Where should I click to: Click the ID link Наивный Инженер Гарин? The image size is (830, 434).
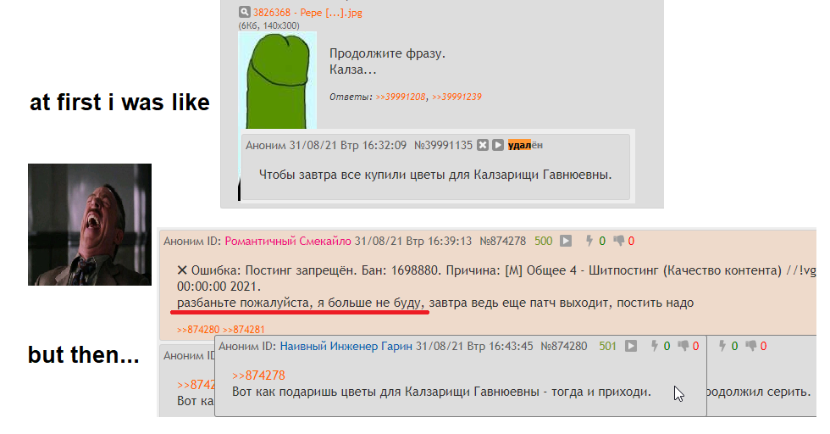tap(346, 347)
